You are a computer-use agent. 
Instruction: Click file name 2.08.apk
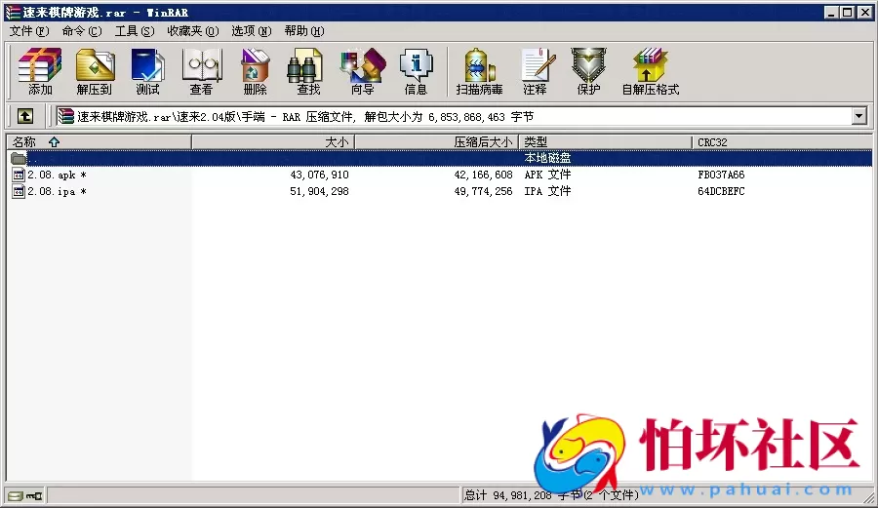click(x=52, y=176)
